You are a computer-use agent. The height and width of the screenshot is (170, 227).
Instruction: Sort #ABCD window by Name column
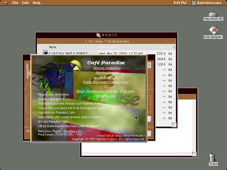click(x=53, y=47)
